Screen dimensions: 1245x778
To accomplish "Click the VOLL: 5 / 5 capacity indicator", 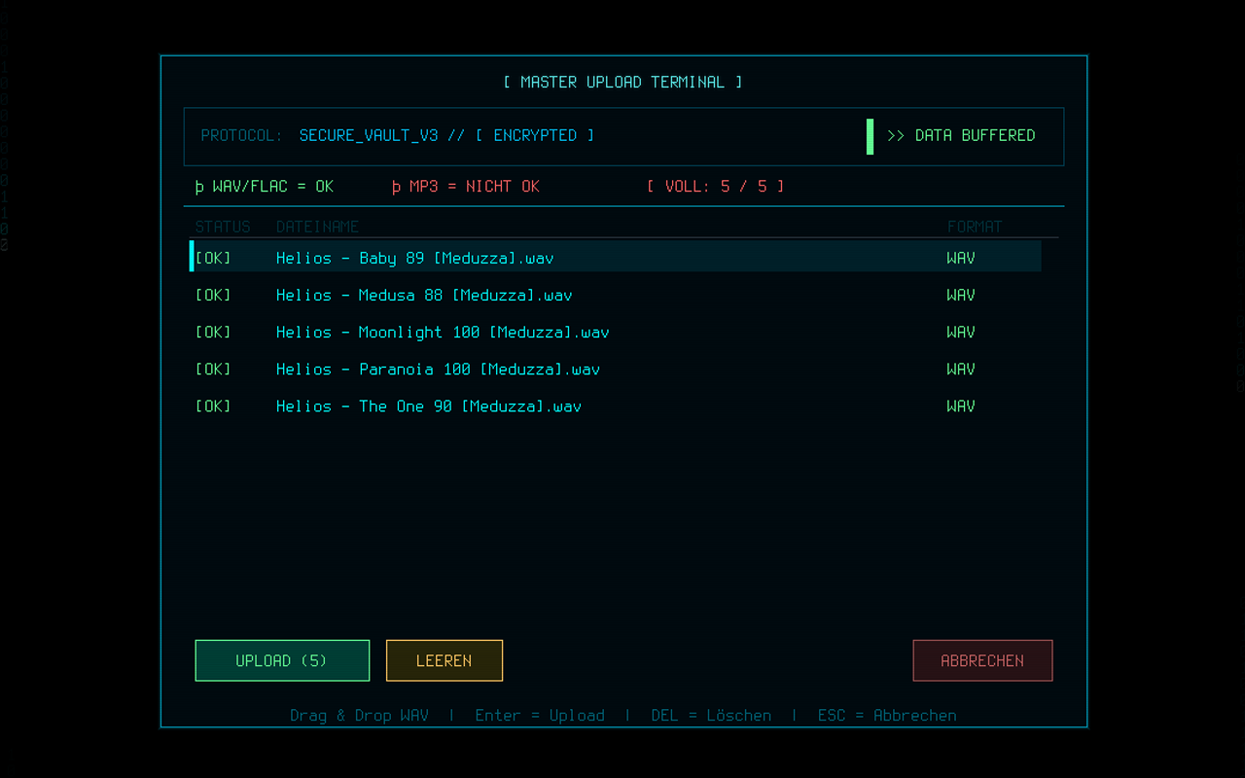I will pos(717,186).
